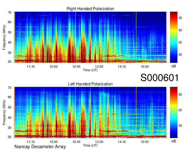
Task: Click the 12:45 tick under Right Handed plot
Action: point(76,67)
